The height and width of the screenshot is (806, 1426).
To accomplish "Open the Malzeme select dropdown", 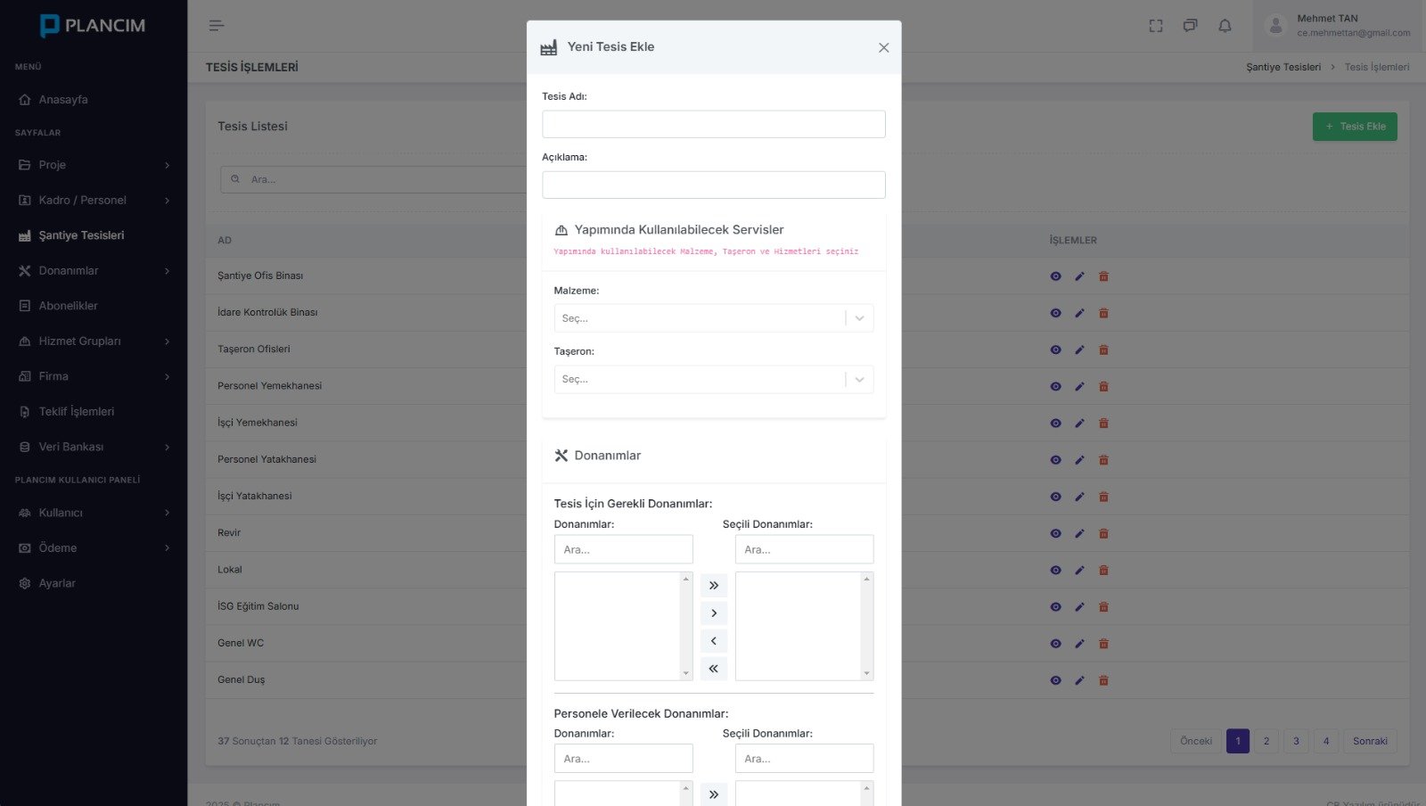I will pyautogui.click(x=714, y=318).
